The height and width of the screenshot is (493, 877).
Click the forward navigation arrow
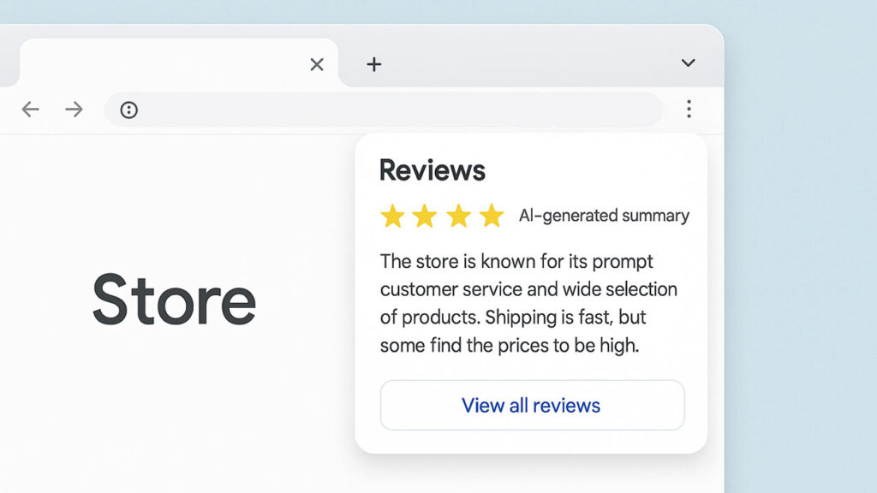[x=75, y=110]
